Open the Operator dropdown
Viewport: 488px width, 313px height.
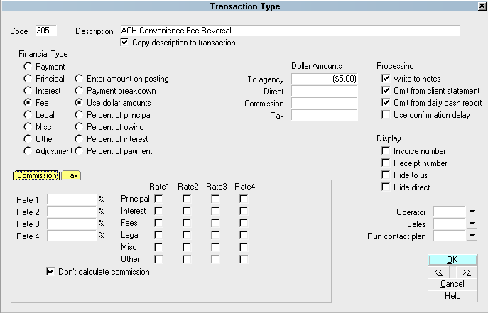[x=472, y=212]
